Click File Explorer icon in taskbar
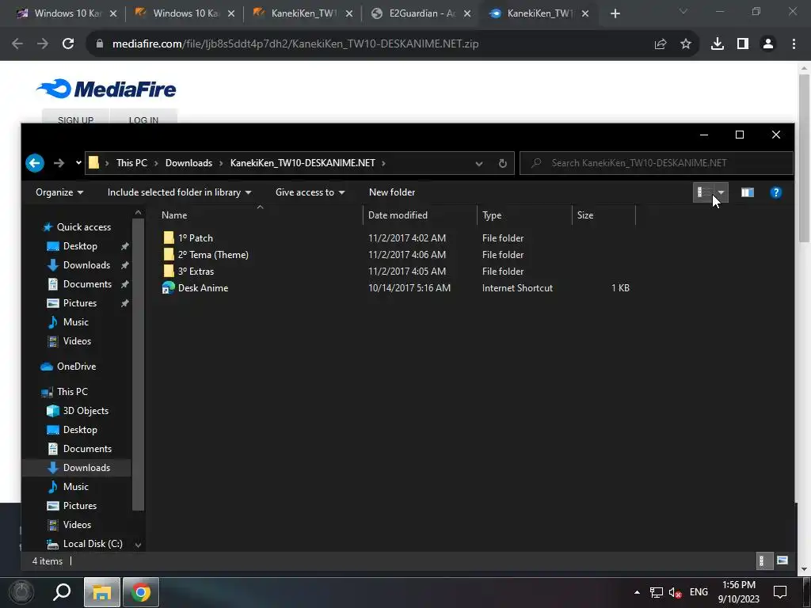This screenshot has height=608, width=811. [x=102, y=592]
